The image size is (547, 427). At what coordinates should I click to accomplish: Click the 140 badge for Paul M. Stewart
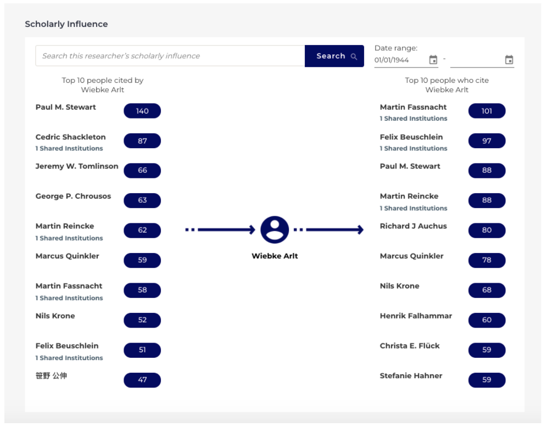(142, 111)
